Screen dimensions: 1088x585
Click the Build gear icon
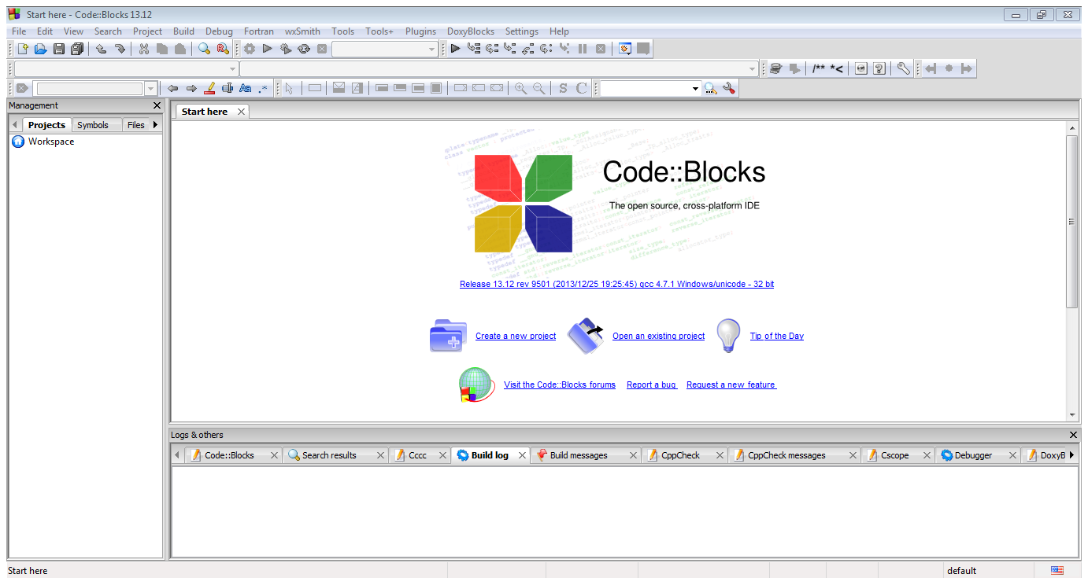250,49
